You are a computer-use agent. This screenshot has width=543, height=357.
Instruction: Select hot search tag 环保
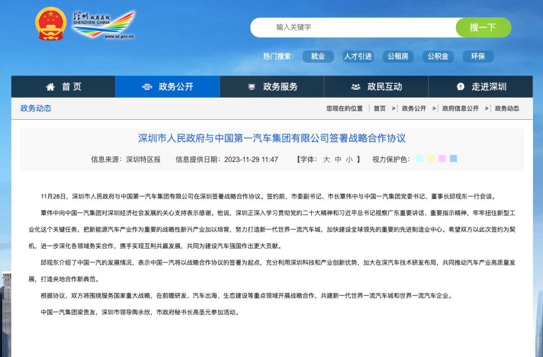(x=478, y=56)
